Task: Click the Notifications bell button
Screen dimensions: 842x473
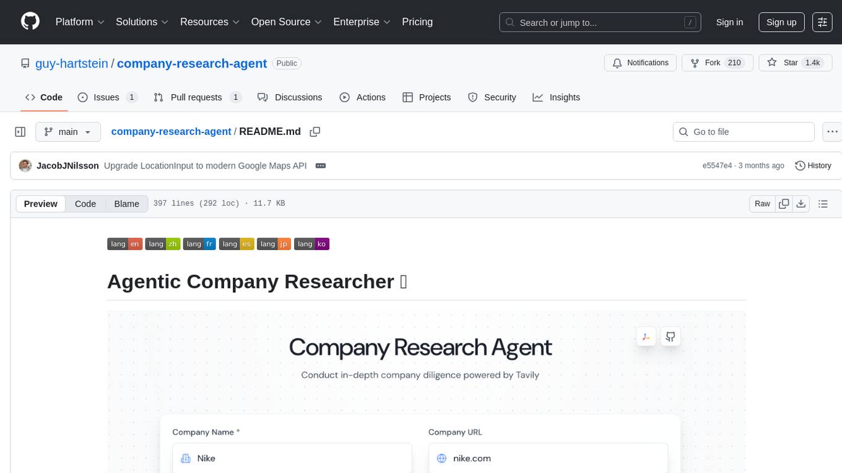Action: click(640, 63)
